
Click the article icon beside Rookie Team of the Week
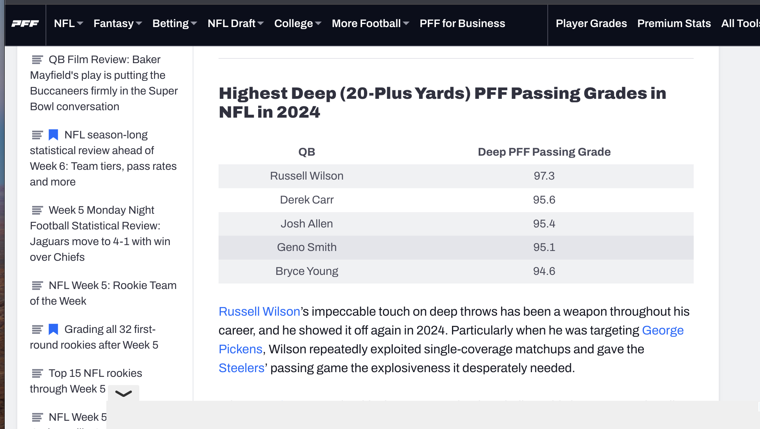coord(37,285)
